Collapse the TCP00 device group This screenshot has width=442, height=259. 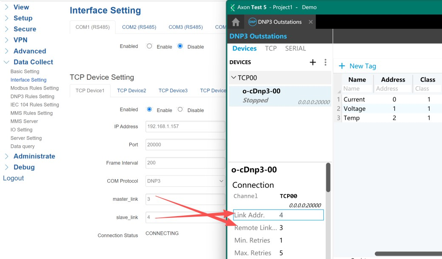234,78
